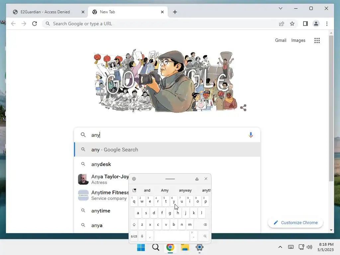Screen dimensions: 340x255
Task: Switch to &123 symbols layout
Action: click(134, 236)
